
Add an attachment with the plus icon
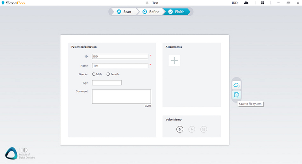(174, 60)
